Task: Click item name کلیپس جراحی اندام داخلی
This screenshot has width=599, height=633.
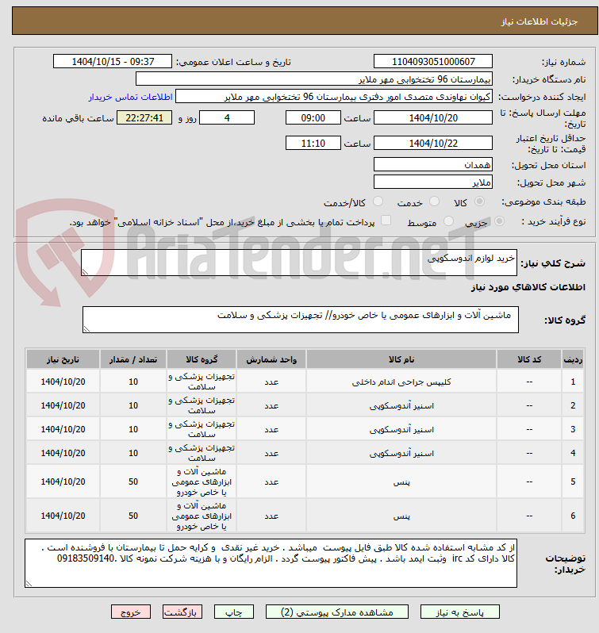Action: [401, 382]
